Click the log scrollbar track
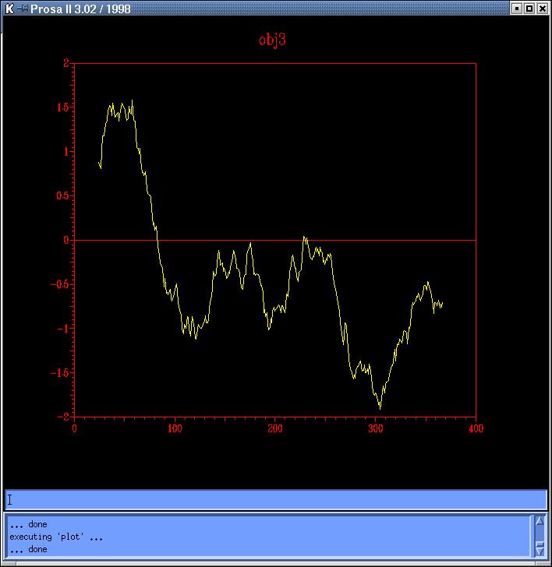Image resolution: width=552 pixels, height=567 pixels. 539,534
